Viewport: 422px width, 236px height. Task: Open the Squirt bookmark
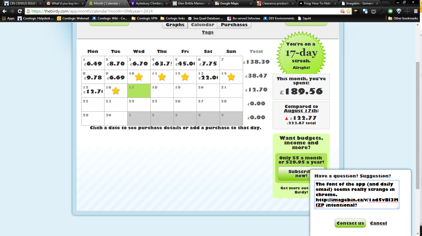coord(304,18)
